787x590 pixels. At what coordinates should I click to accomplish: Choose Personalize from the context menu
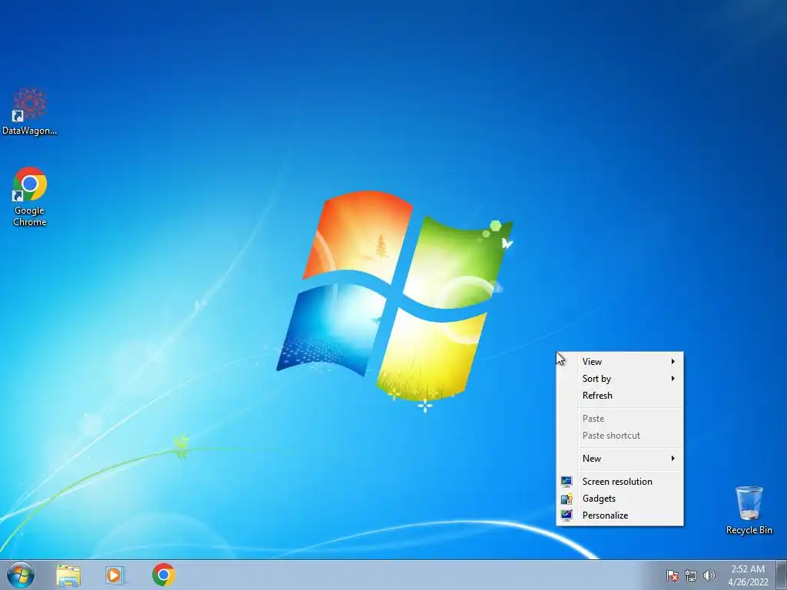(x=620, y=515)
